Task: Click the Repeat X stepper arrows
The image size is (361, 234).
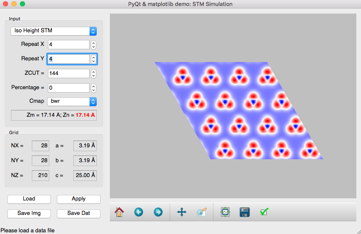Action: 93,45
